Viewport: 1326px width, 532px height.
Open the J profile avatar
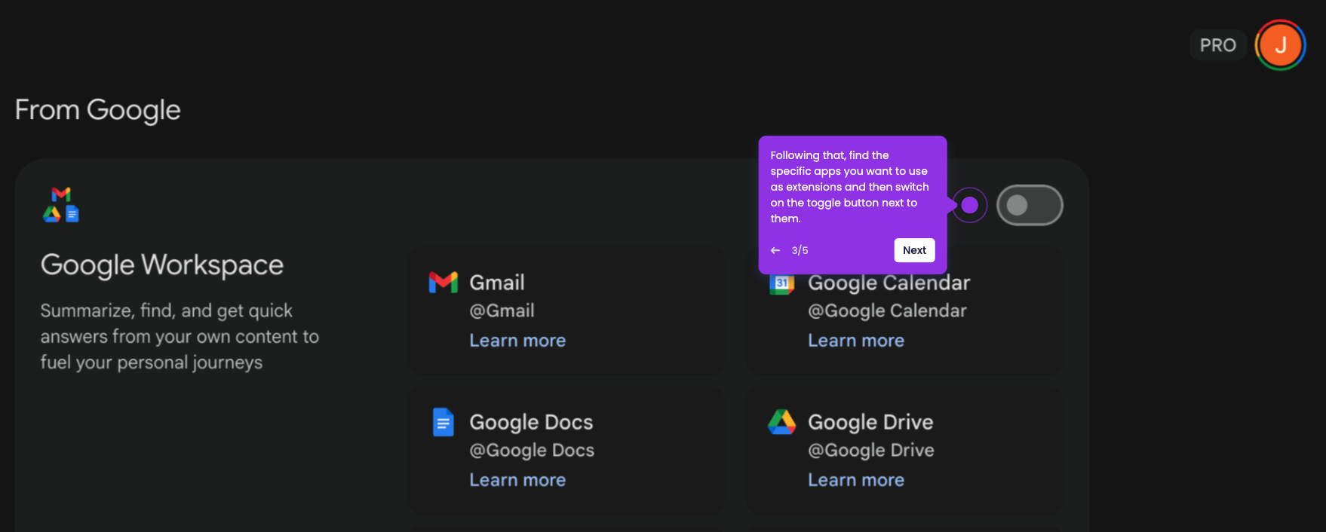click(x=1280, y=45)
